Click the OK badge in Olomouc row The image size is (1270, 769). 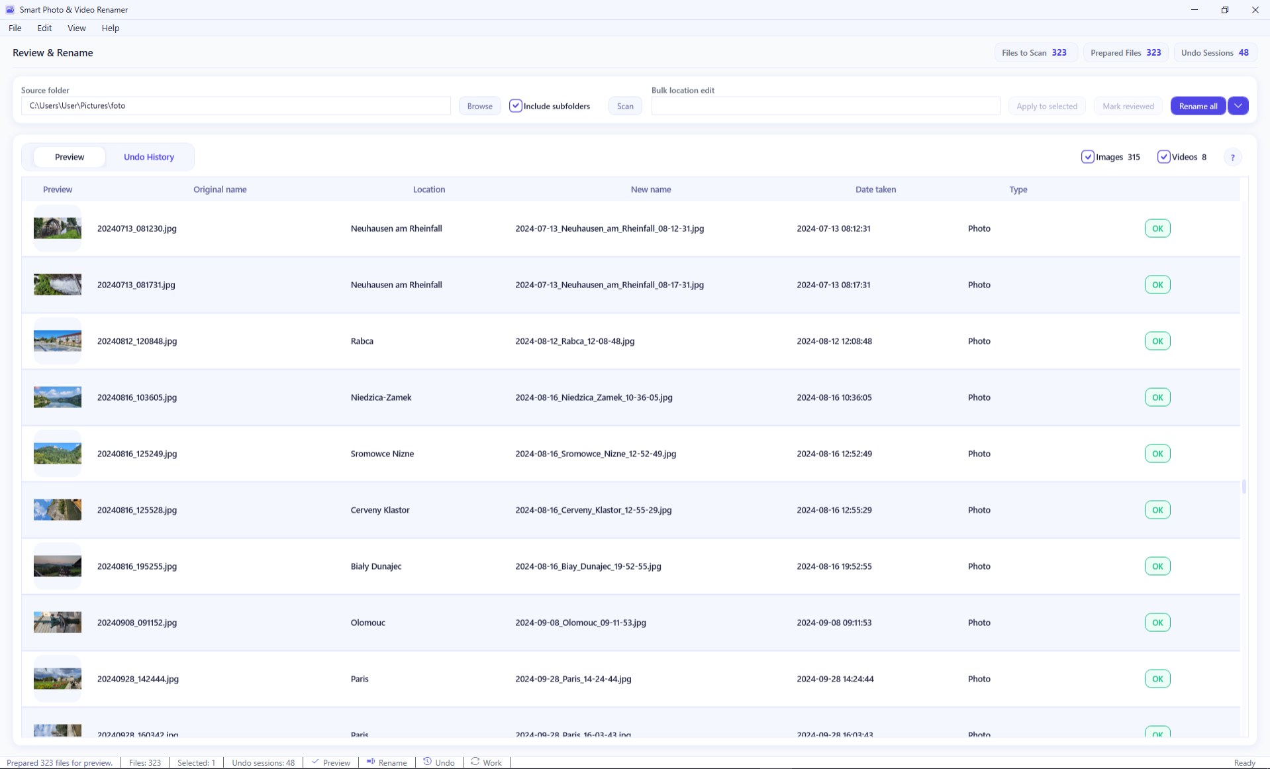pyautogui.click(x=1157, y=623)
